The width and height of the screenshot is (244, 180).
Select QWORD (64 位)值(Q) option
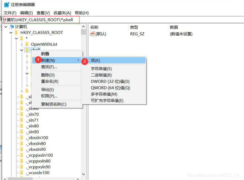tap(114, 88)
